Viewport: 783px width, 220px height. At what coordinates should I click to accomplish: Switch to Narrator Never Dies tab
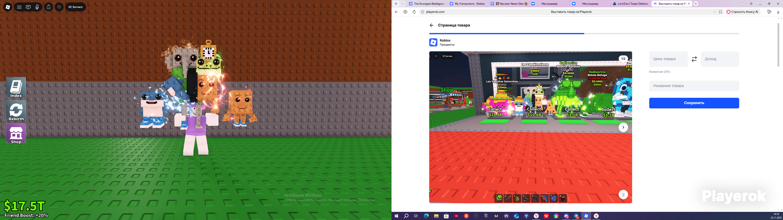(x=509, y=4)
